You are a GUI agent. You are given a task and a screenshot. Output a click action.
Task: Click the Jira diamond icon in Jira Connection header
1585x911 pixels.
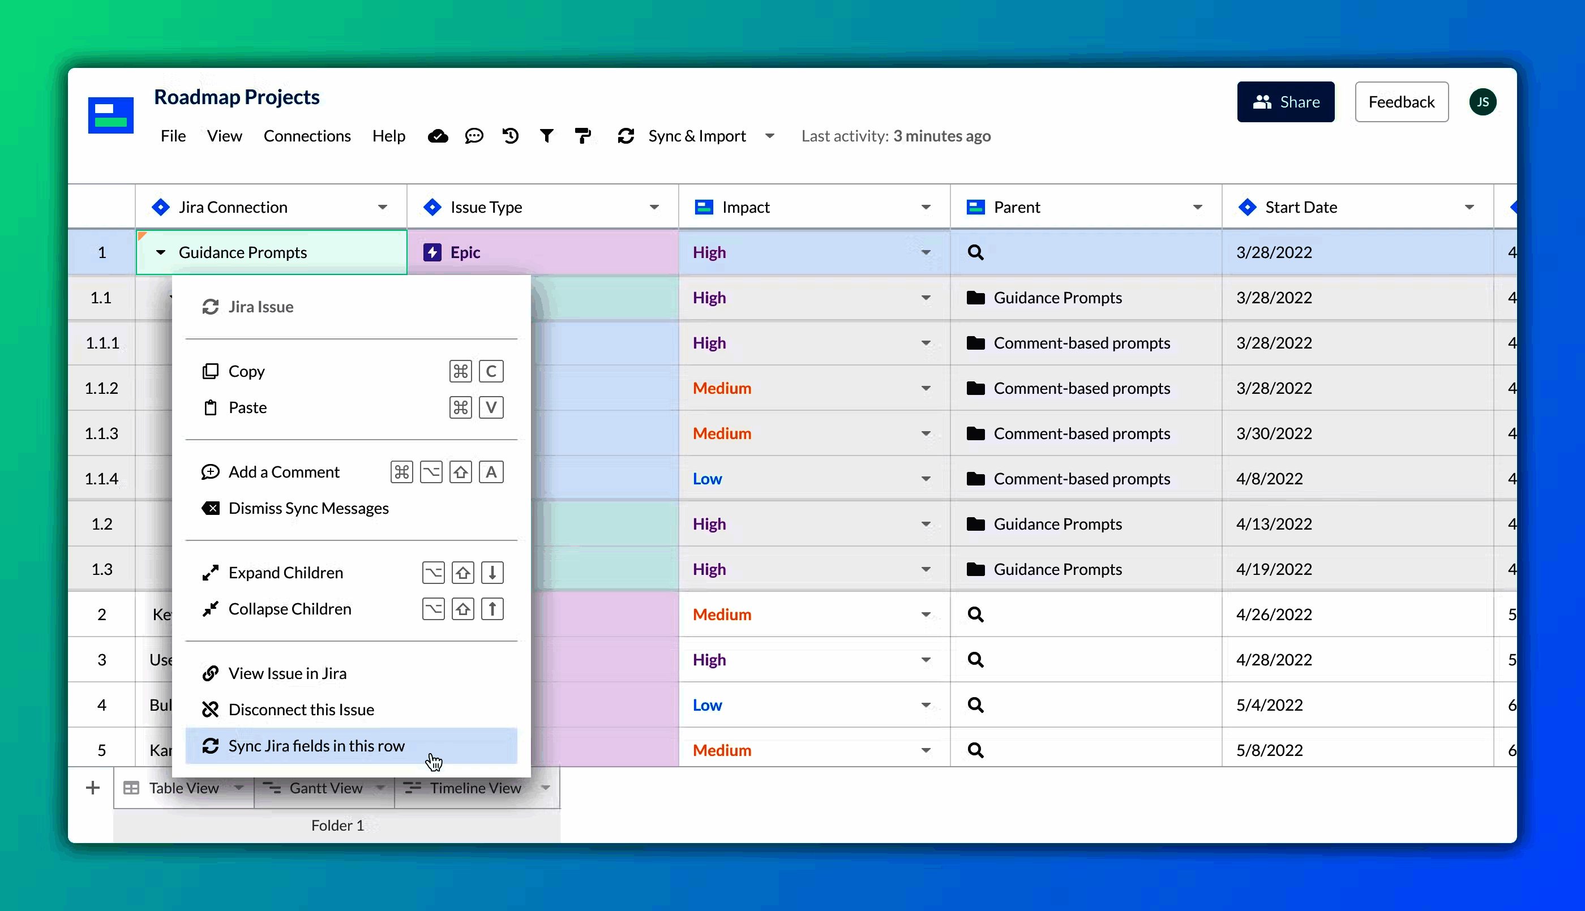[161, 207]
